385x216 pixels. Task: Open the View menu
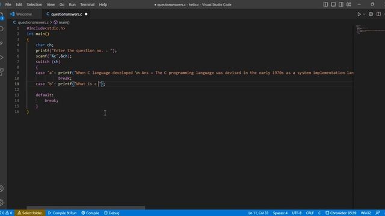click(x=51, y=4)
